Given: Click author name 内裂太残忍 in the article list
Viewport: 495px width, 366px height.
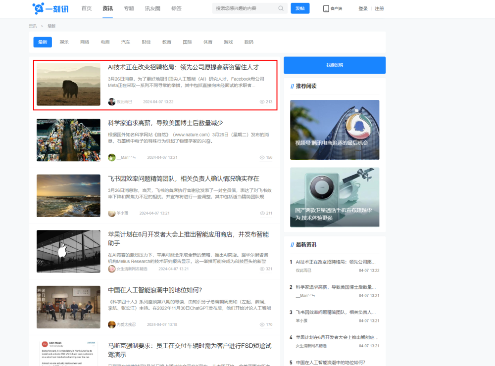Looking at the screenshot, I should (126, 324).
